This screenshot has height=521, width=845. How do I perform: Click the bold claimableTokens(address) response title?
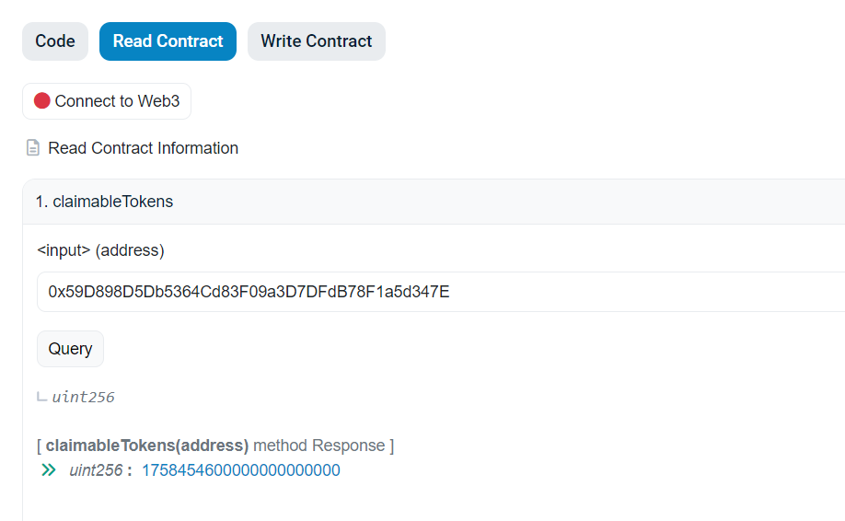[x=147, y=446]
